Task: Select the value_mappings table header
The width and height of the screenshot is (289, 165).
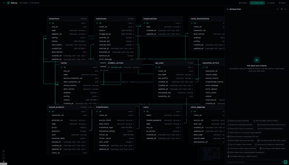Action: point(207,107)
